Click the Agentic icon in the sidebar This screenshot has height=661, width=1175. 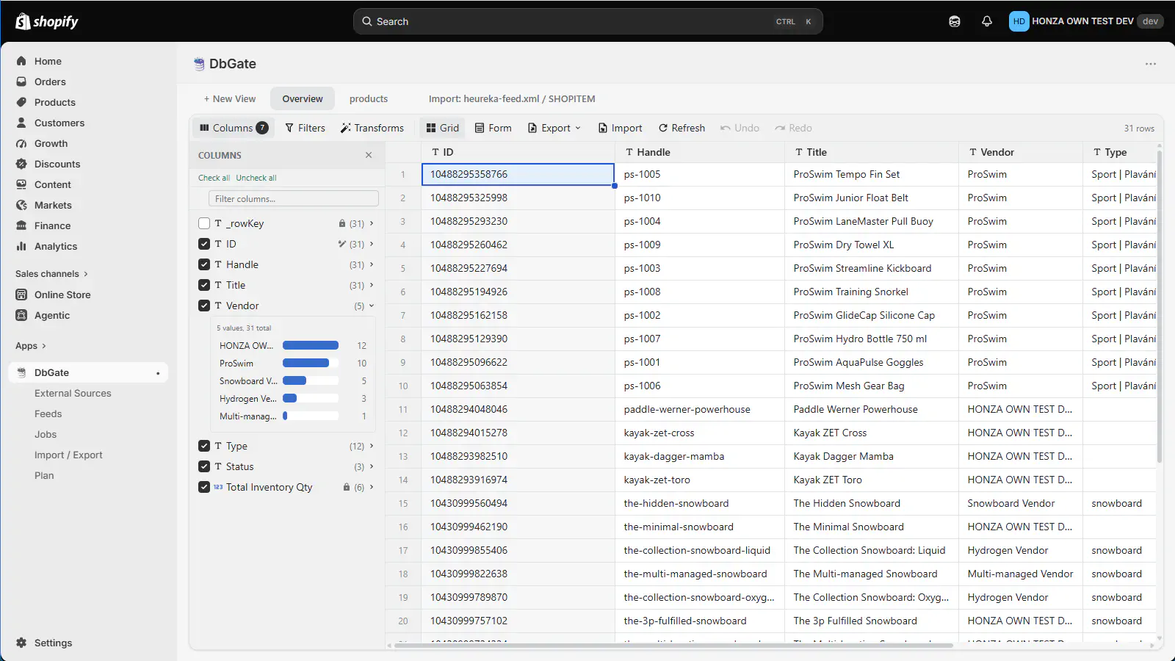tap(21, 315)
